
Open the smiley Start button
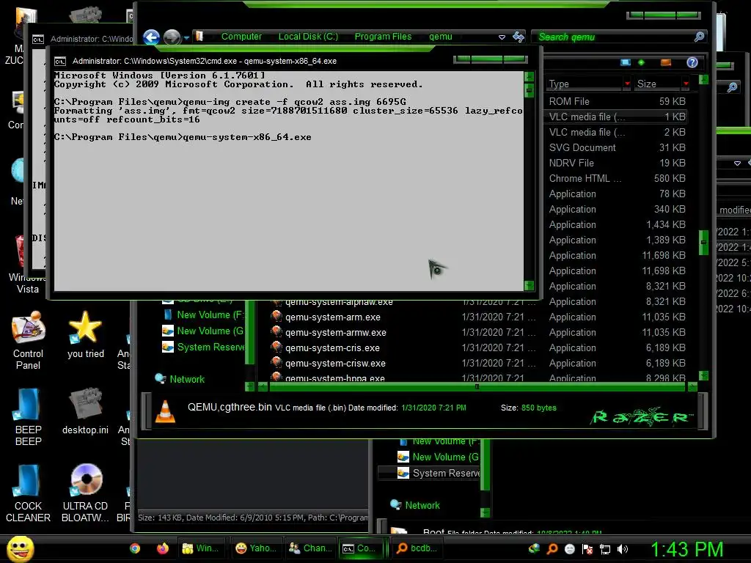point(20,548)
